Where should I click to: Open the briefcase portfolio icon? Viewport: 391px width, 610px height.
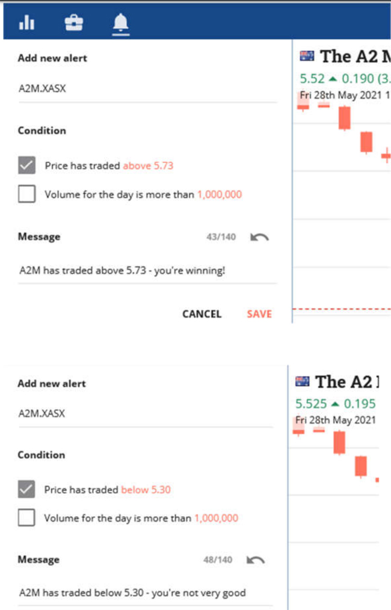(x=73, y=23)
